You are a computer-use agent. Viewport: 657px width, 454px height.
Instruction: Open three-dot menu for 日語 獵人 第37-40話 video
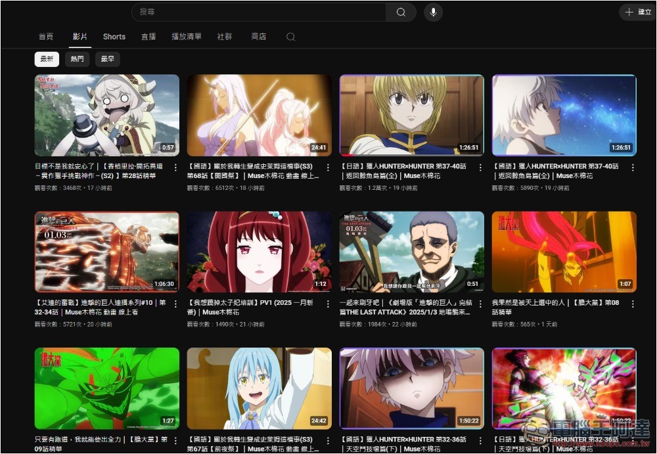pos(480,168)
